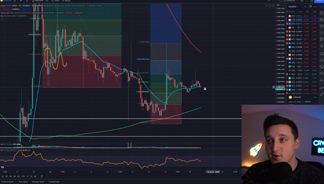The height and width of the screenshot is (184, 324).
Task: Click the SMA indicator legend line on the chart
Action: click(x=41, y=13)
